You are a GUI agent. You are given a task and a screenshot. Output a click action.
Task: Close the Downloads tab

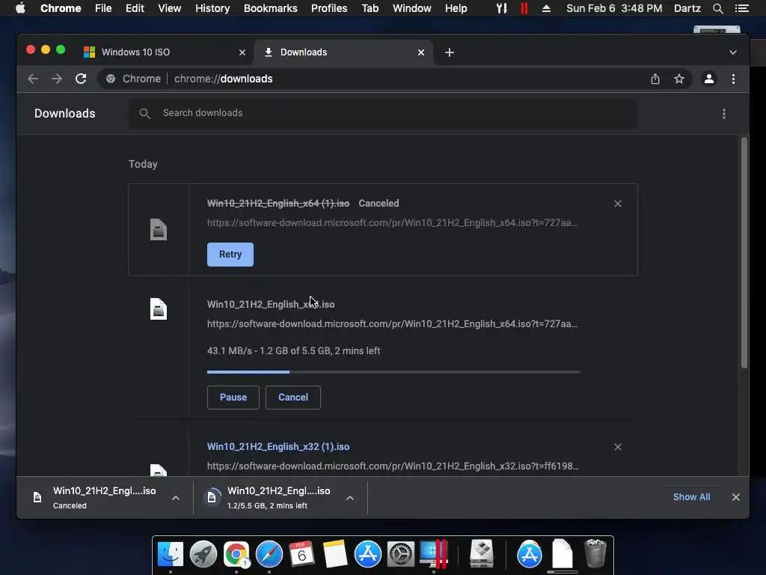[420, 52]
